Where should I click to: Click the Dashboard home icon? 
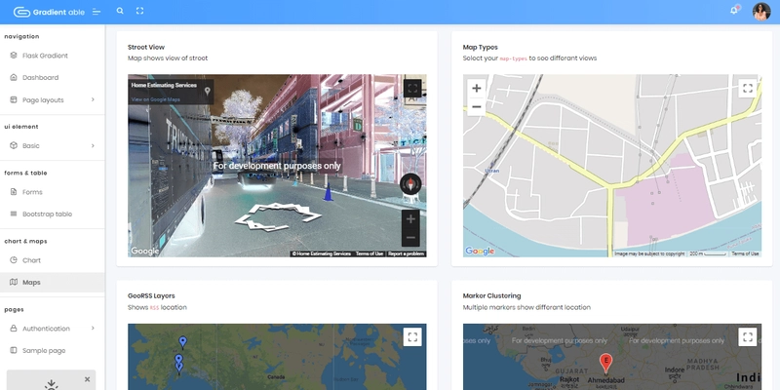(x=14, y=77)
